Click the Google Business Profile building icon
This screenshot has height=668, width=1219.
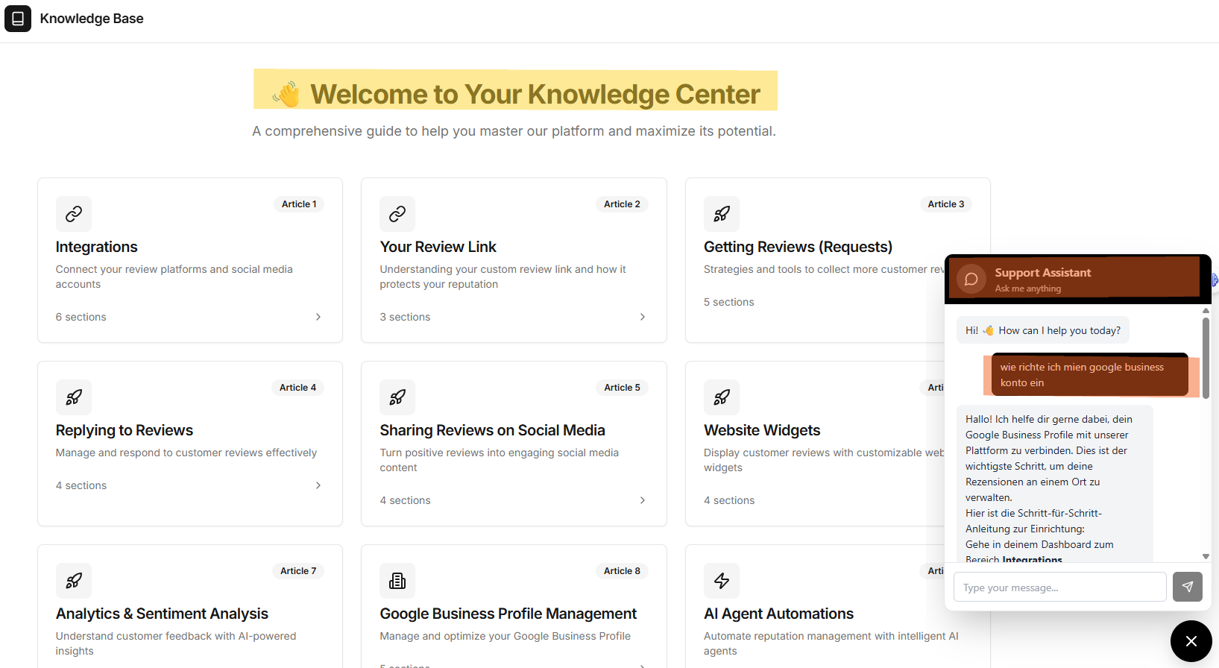(x=397, y=581)
